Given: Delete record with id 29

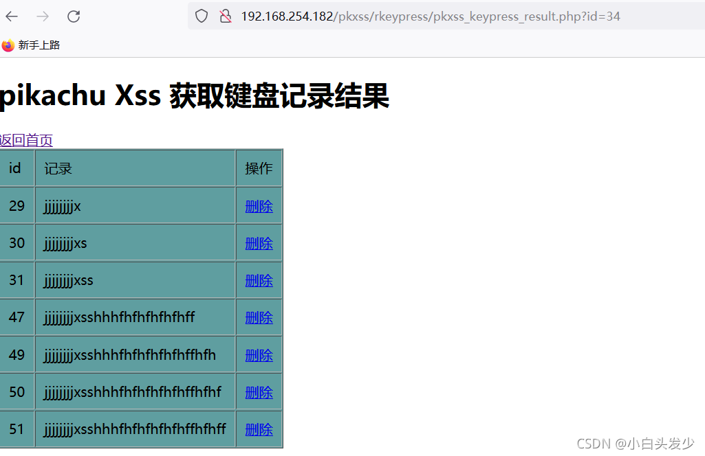Looking at the screenshot, I should (259, 207).
